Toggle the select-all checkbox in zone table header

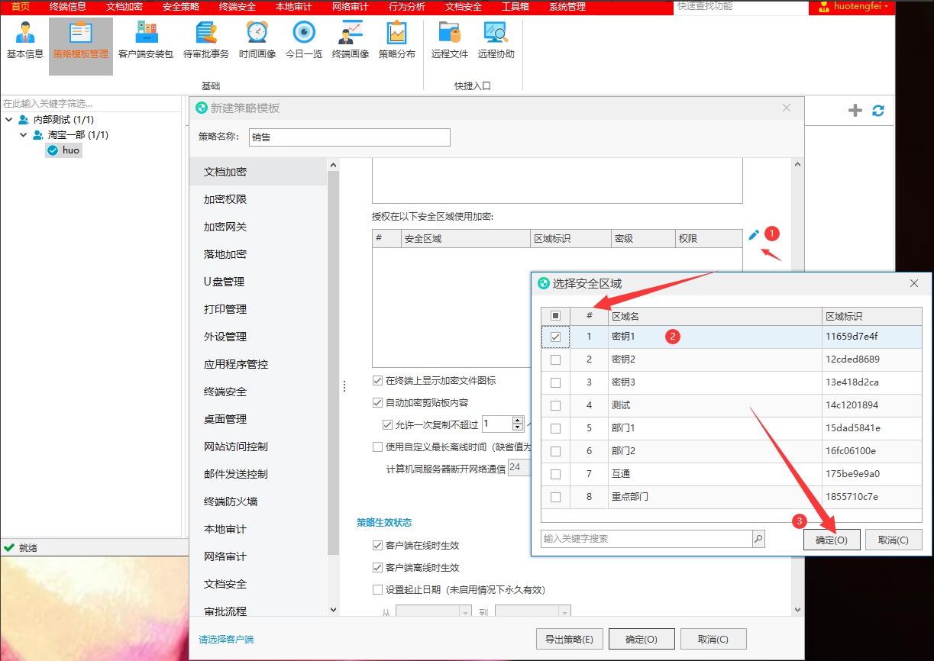(556, 316)
